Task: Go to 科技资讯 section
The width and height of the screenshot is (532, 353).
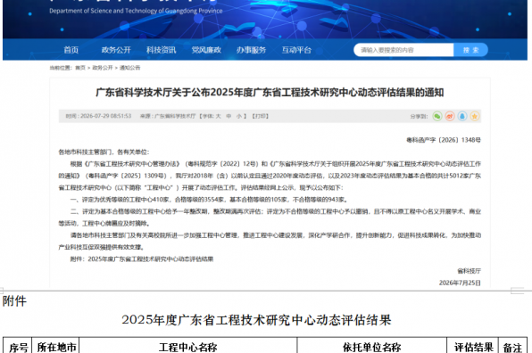Action: point(162,50)
